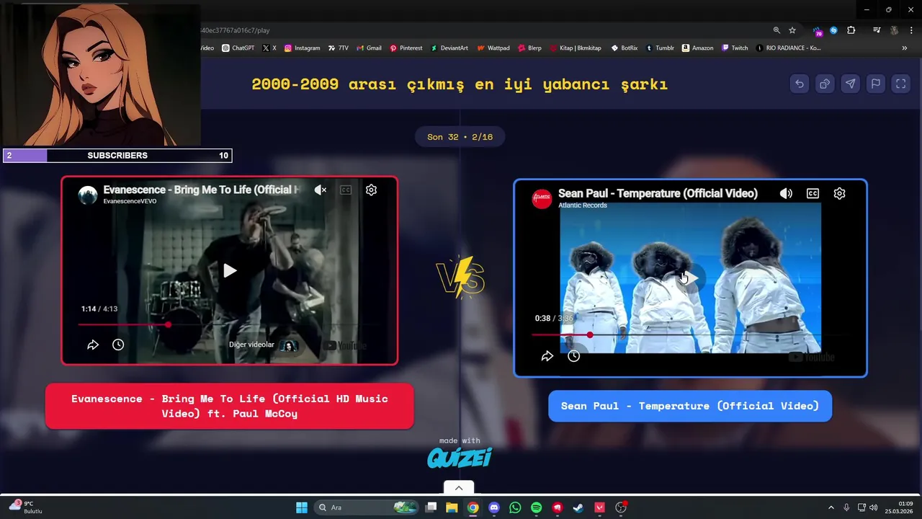Click the Quizei logo
Viewport: 922px width, 519px height.
coord(460,457)
